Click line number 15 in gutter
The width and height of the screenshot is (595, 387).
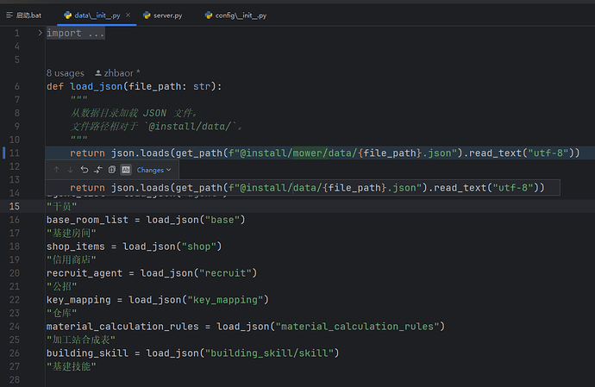click(x=15, y=206)
